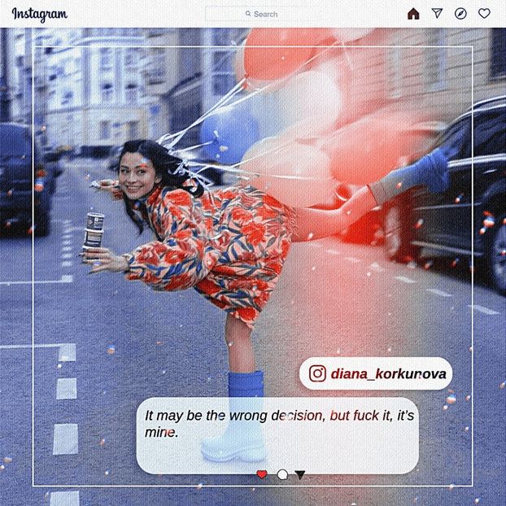Open activity heart icon in top bar
The width and height of the screenshot is (506, 506).
(484, 14)
